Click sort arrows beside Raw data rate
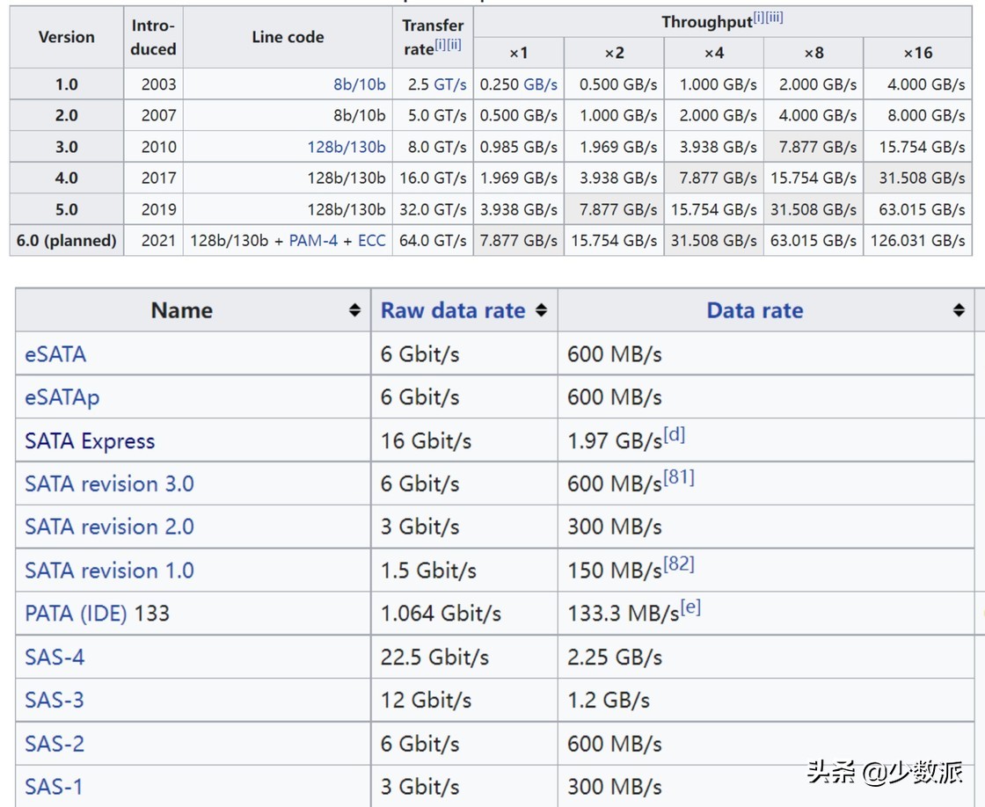The height and width of the screenshot is (807, 985). coord(541,310)
